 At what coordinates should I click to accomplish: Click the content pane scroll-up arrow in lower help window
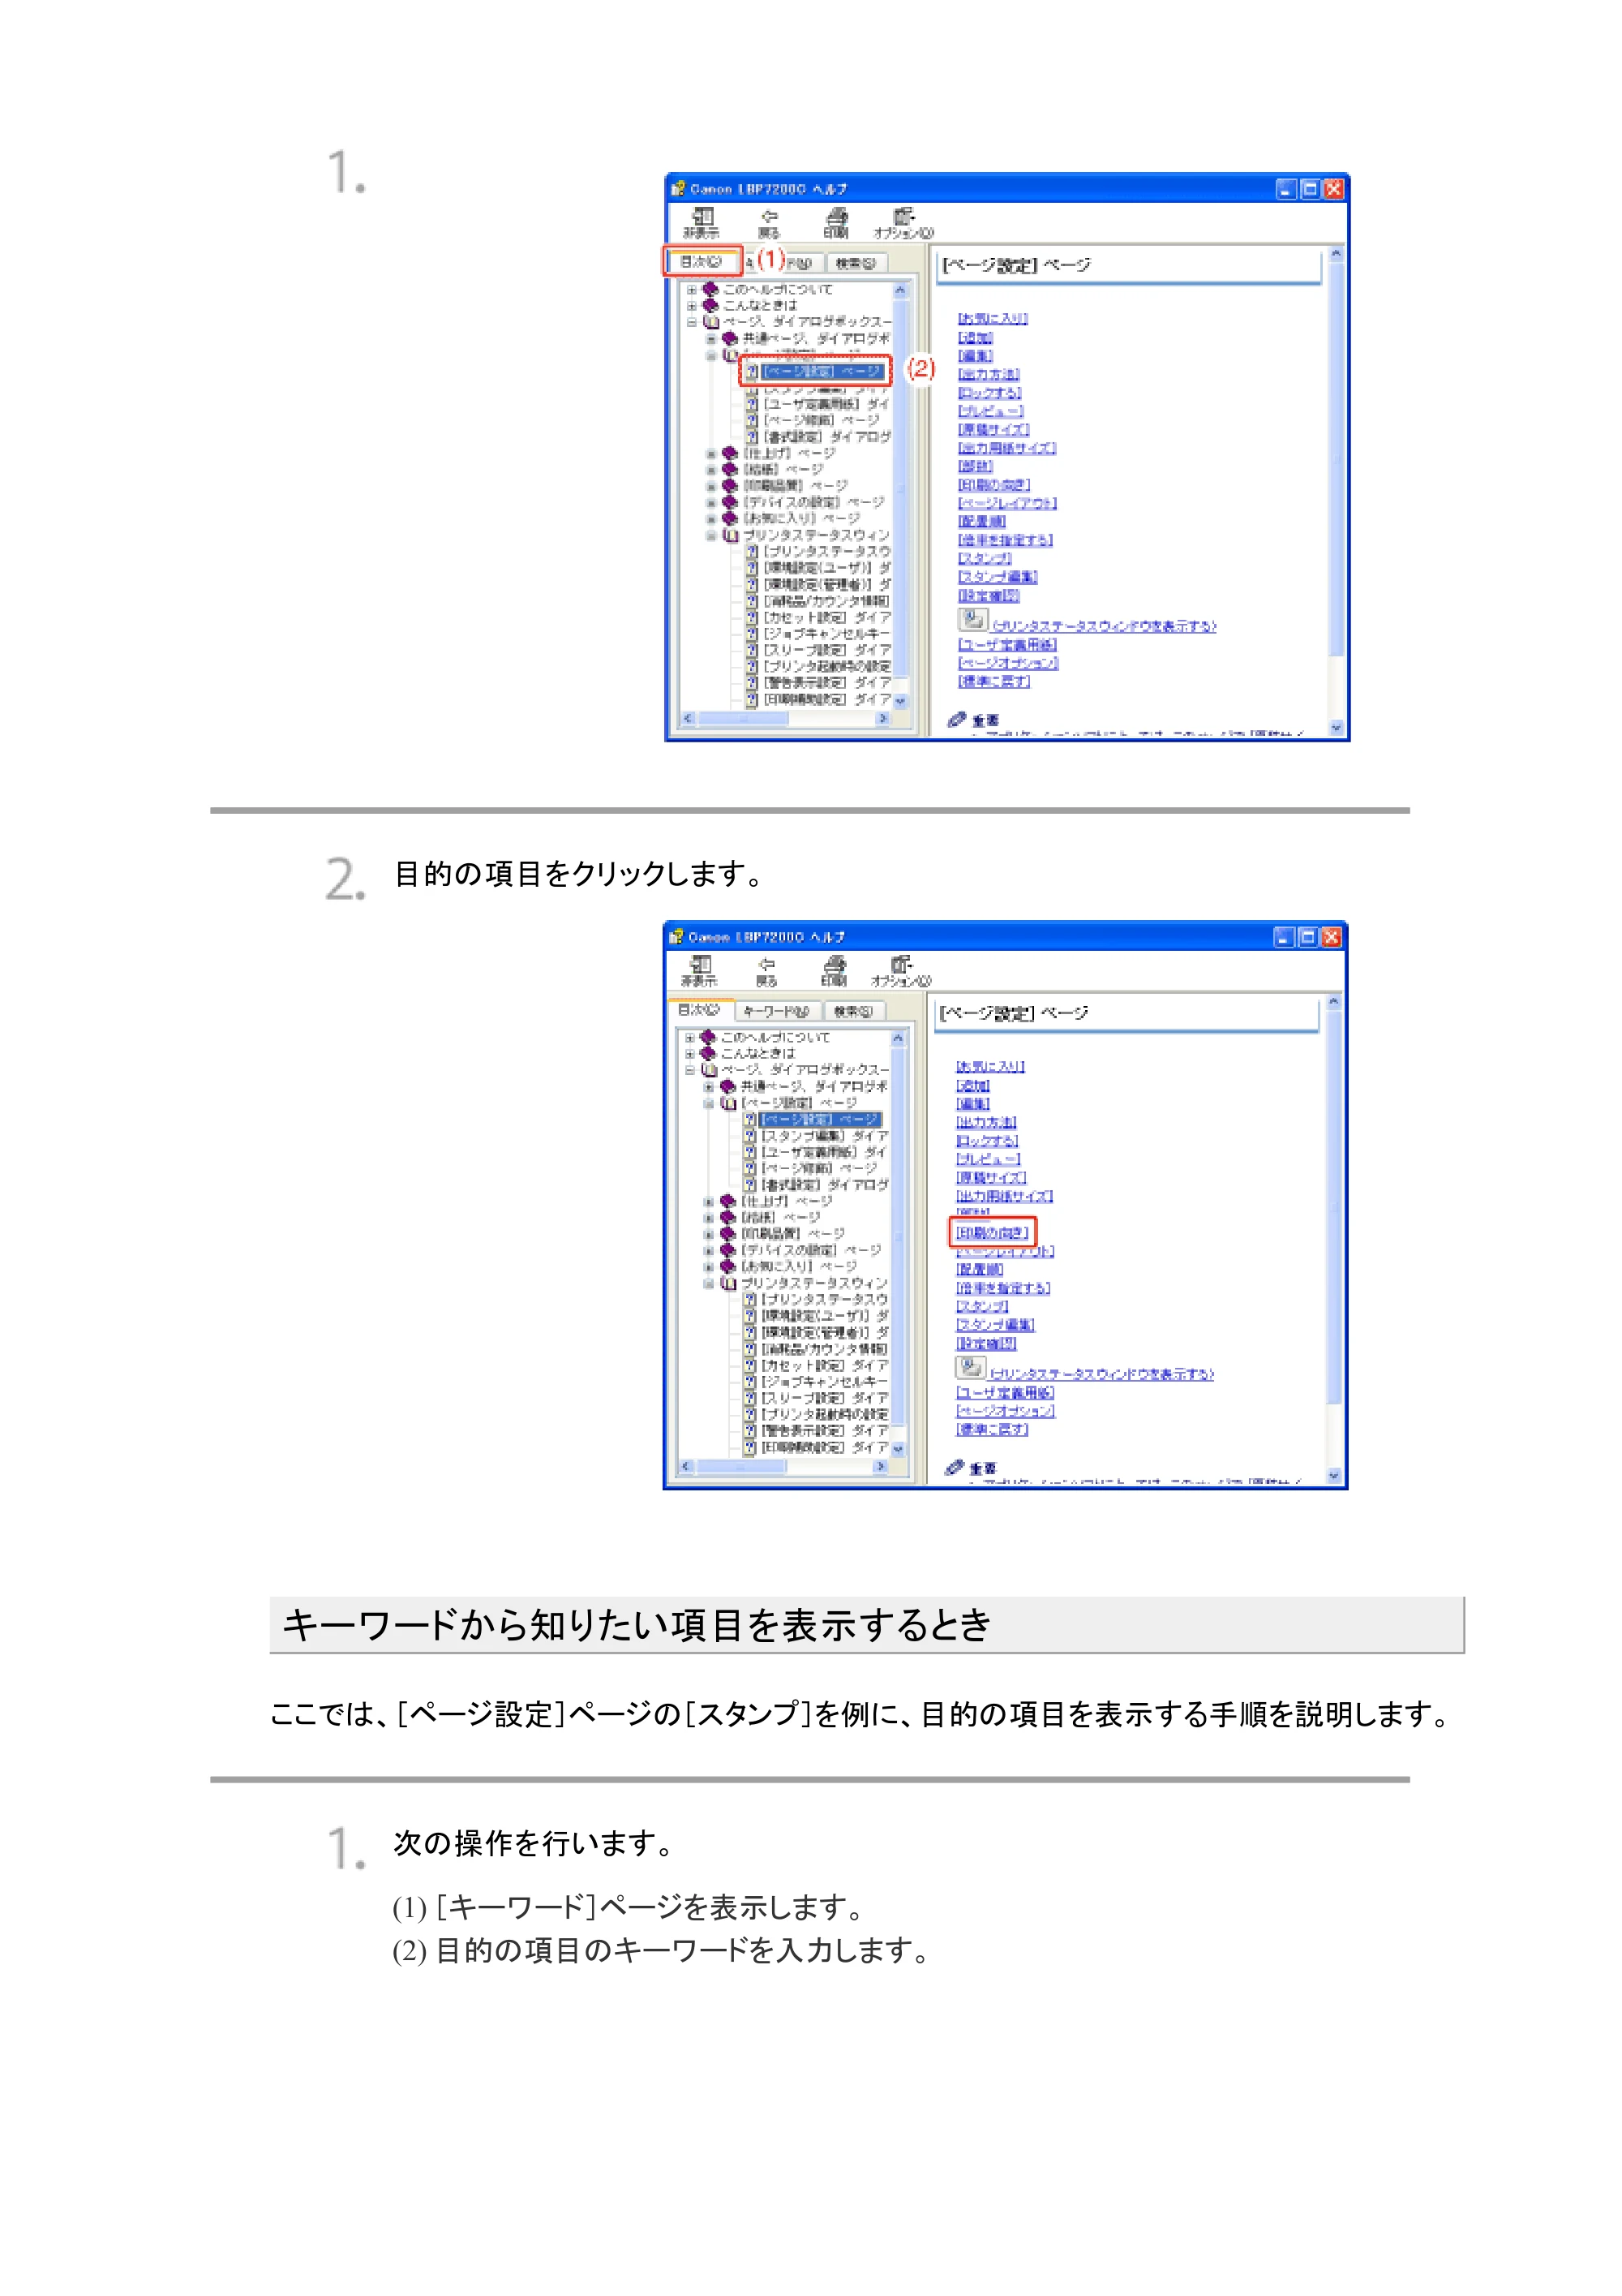tap(1333, 1002)
